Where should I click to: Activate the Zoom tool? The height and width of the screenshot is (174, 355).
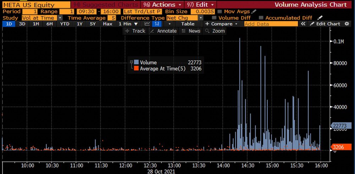pyautogui.click(x=215, y=31)
